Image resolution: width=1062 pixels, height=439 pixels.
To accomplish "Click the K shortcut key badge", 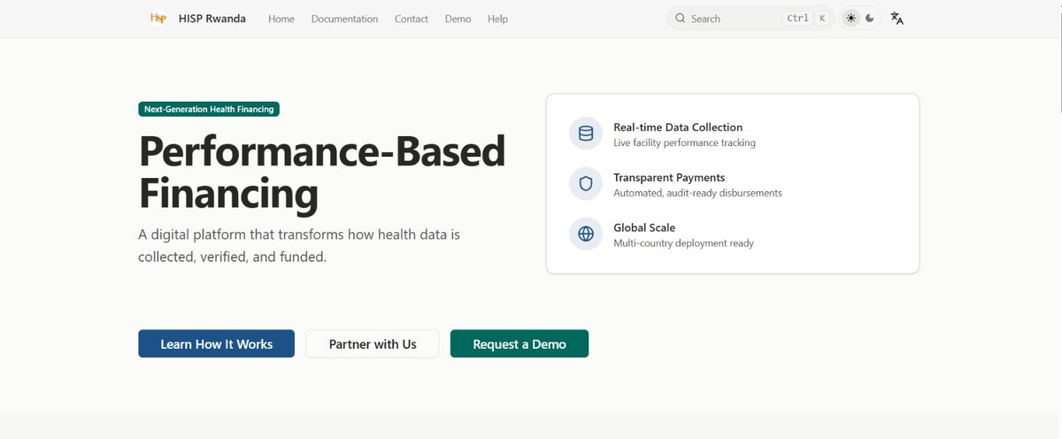I will pos(822,18).
